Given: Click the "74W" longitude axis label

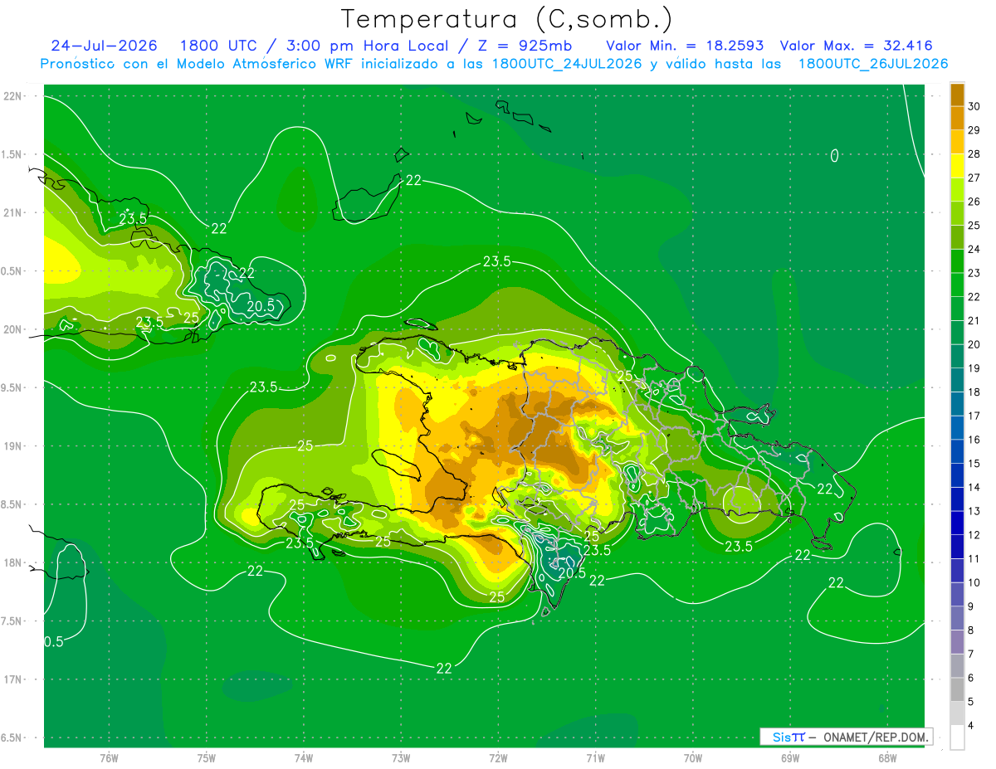Looking at the screenshot, I should pos(304,758).
